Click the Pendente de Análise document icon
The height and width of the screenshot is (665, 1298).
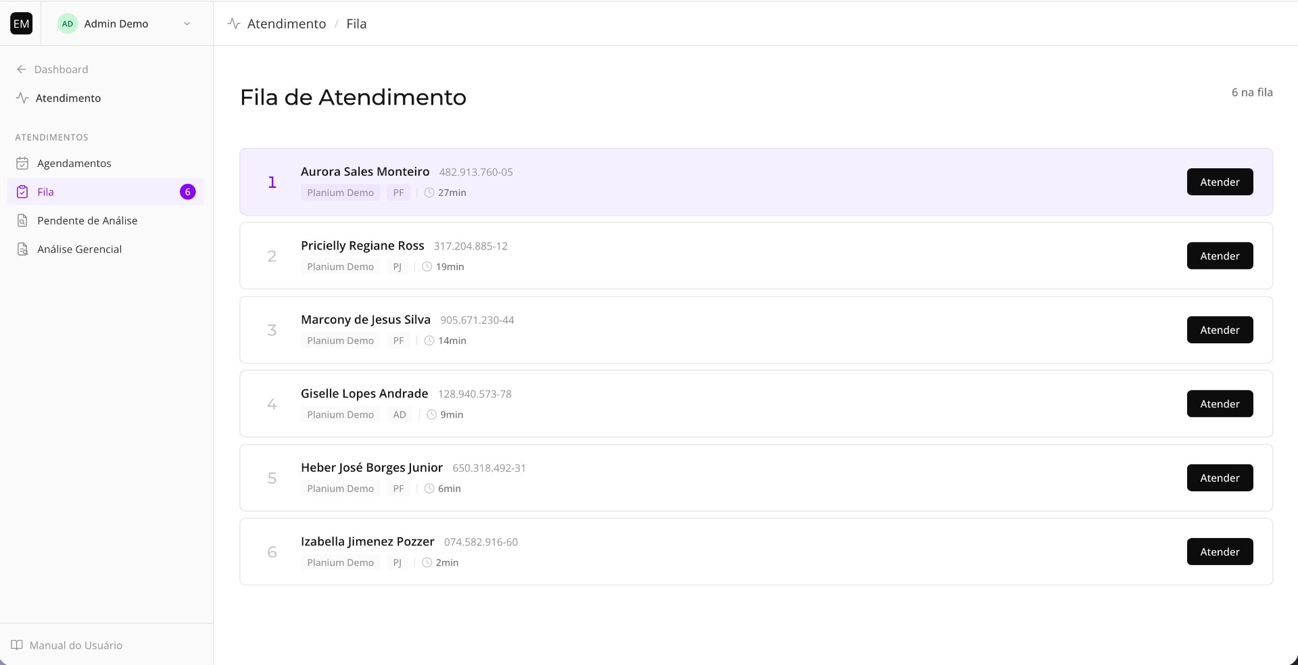[22, 220]
